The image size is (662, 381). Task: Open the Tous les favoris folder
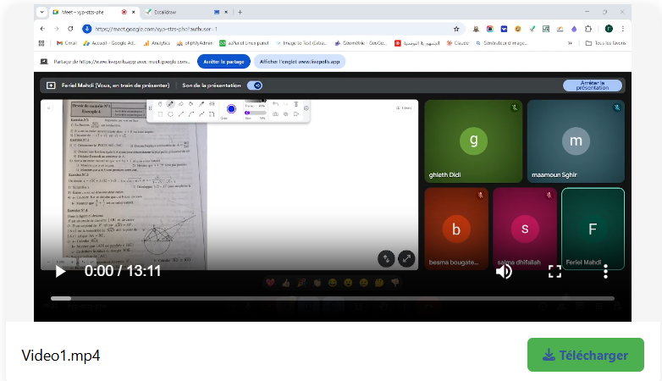pos(604,42)
